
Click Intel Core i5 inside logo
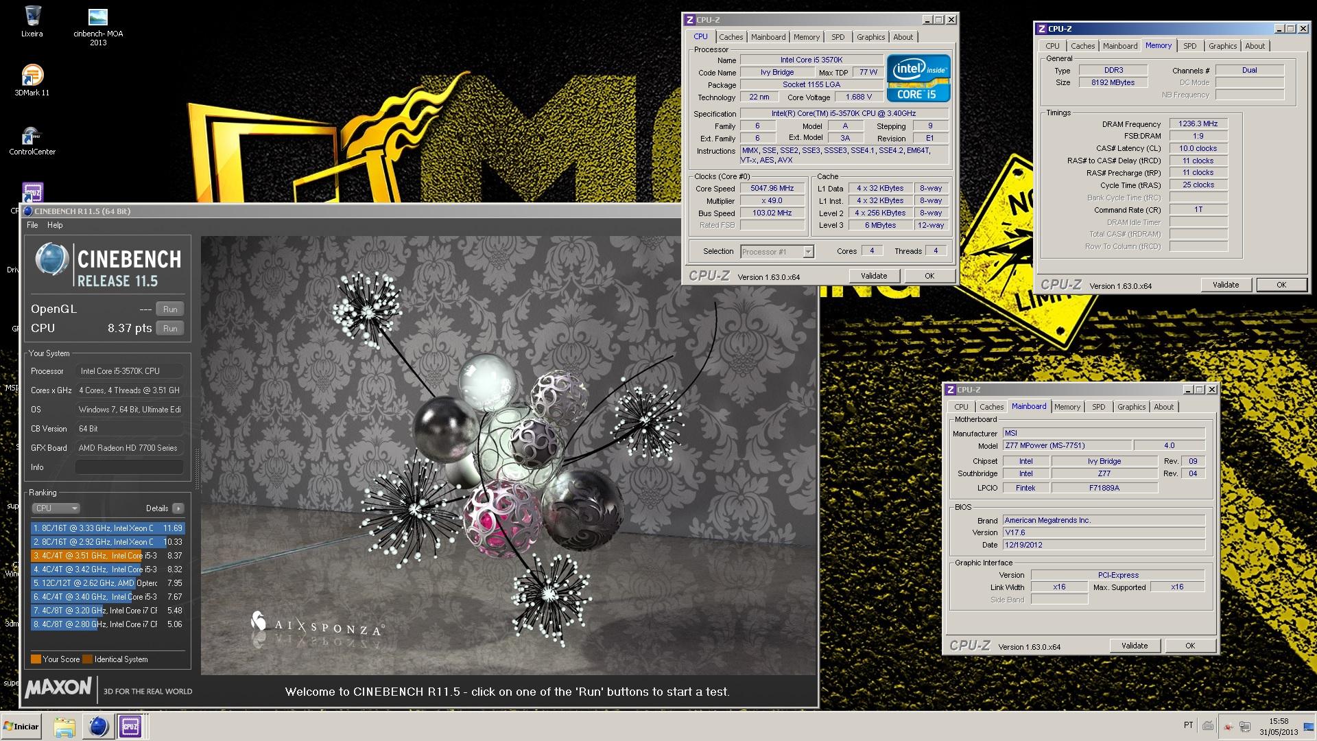(918, 78)
